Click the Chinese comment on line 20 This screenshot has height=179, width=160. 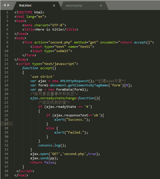pyautogui.click(x=54, y=94)
